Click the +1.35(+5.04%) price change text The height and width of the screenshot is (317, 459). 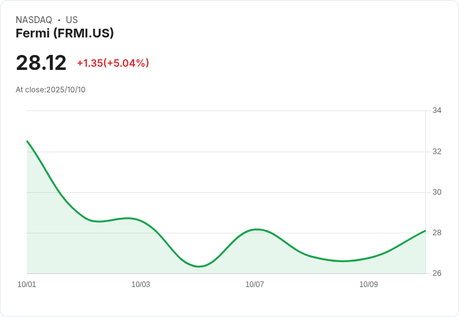113,63
